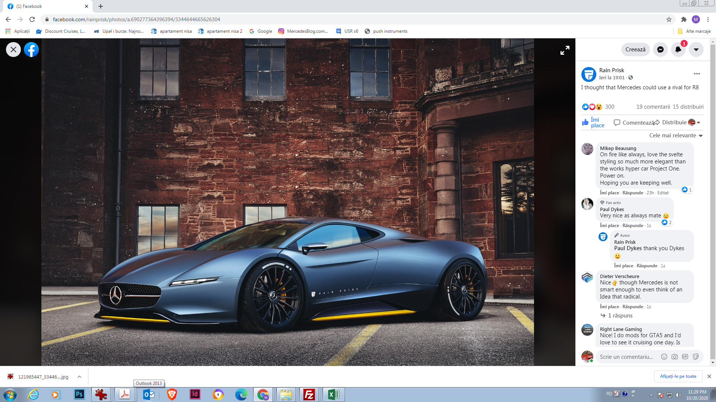Click the post timestamp Ieri la 19:01
Image resolution: width=716 pixels, height=402 pixels.
(x=612, y=77)
